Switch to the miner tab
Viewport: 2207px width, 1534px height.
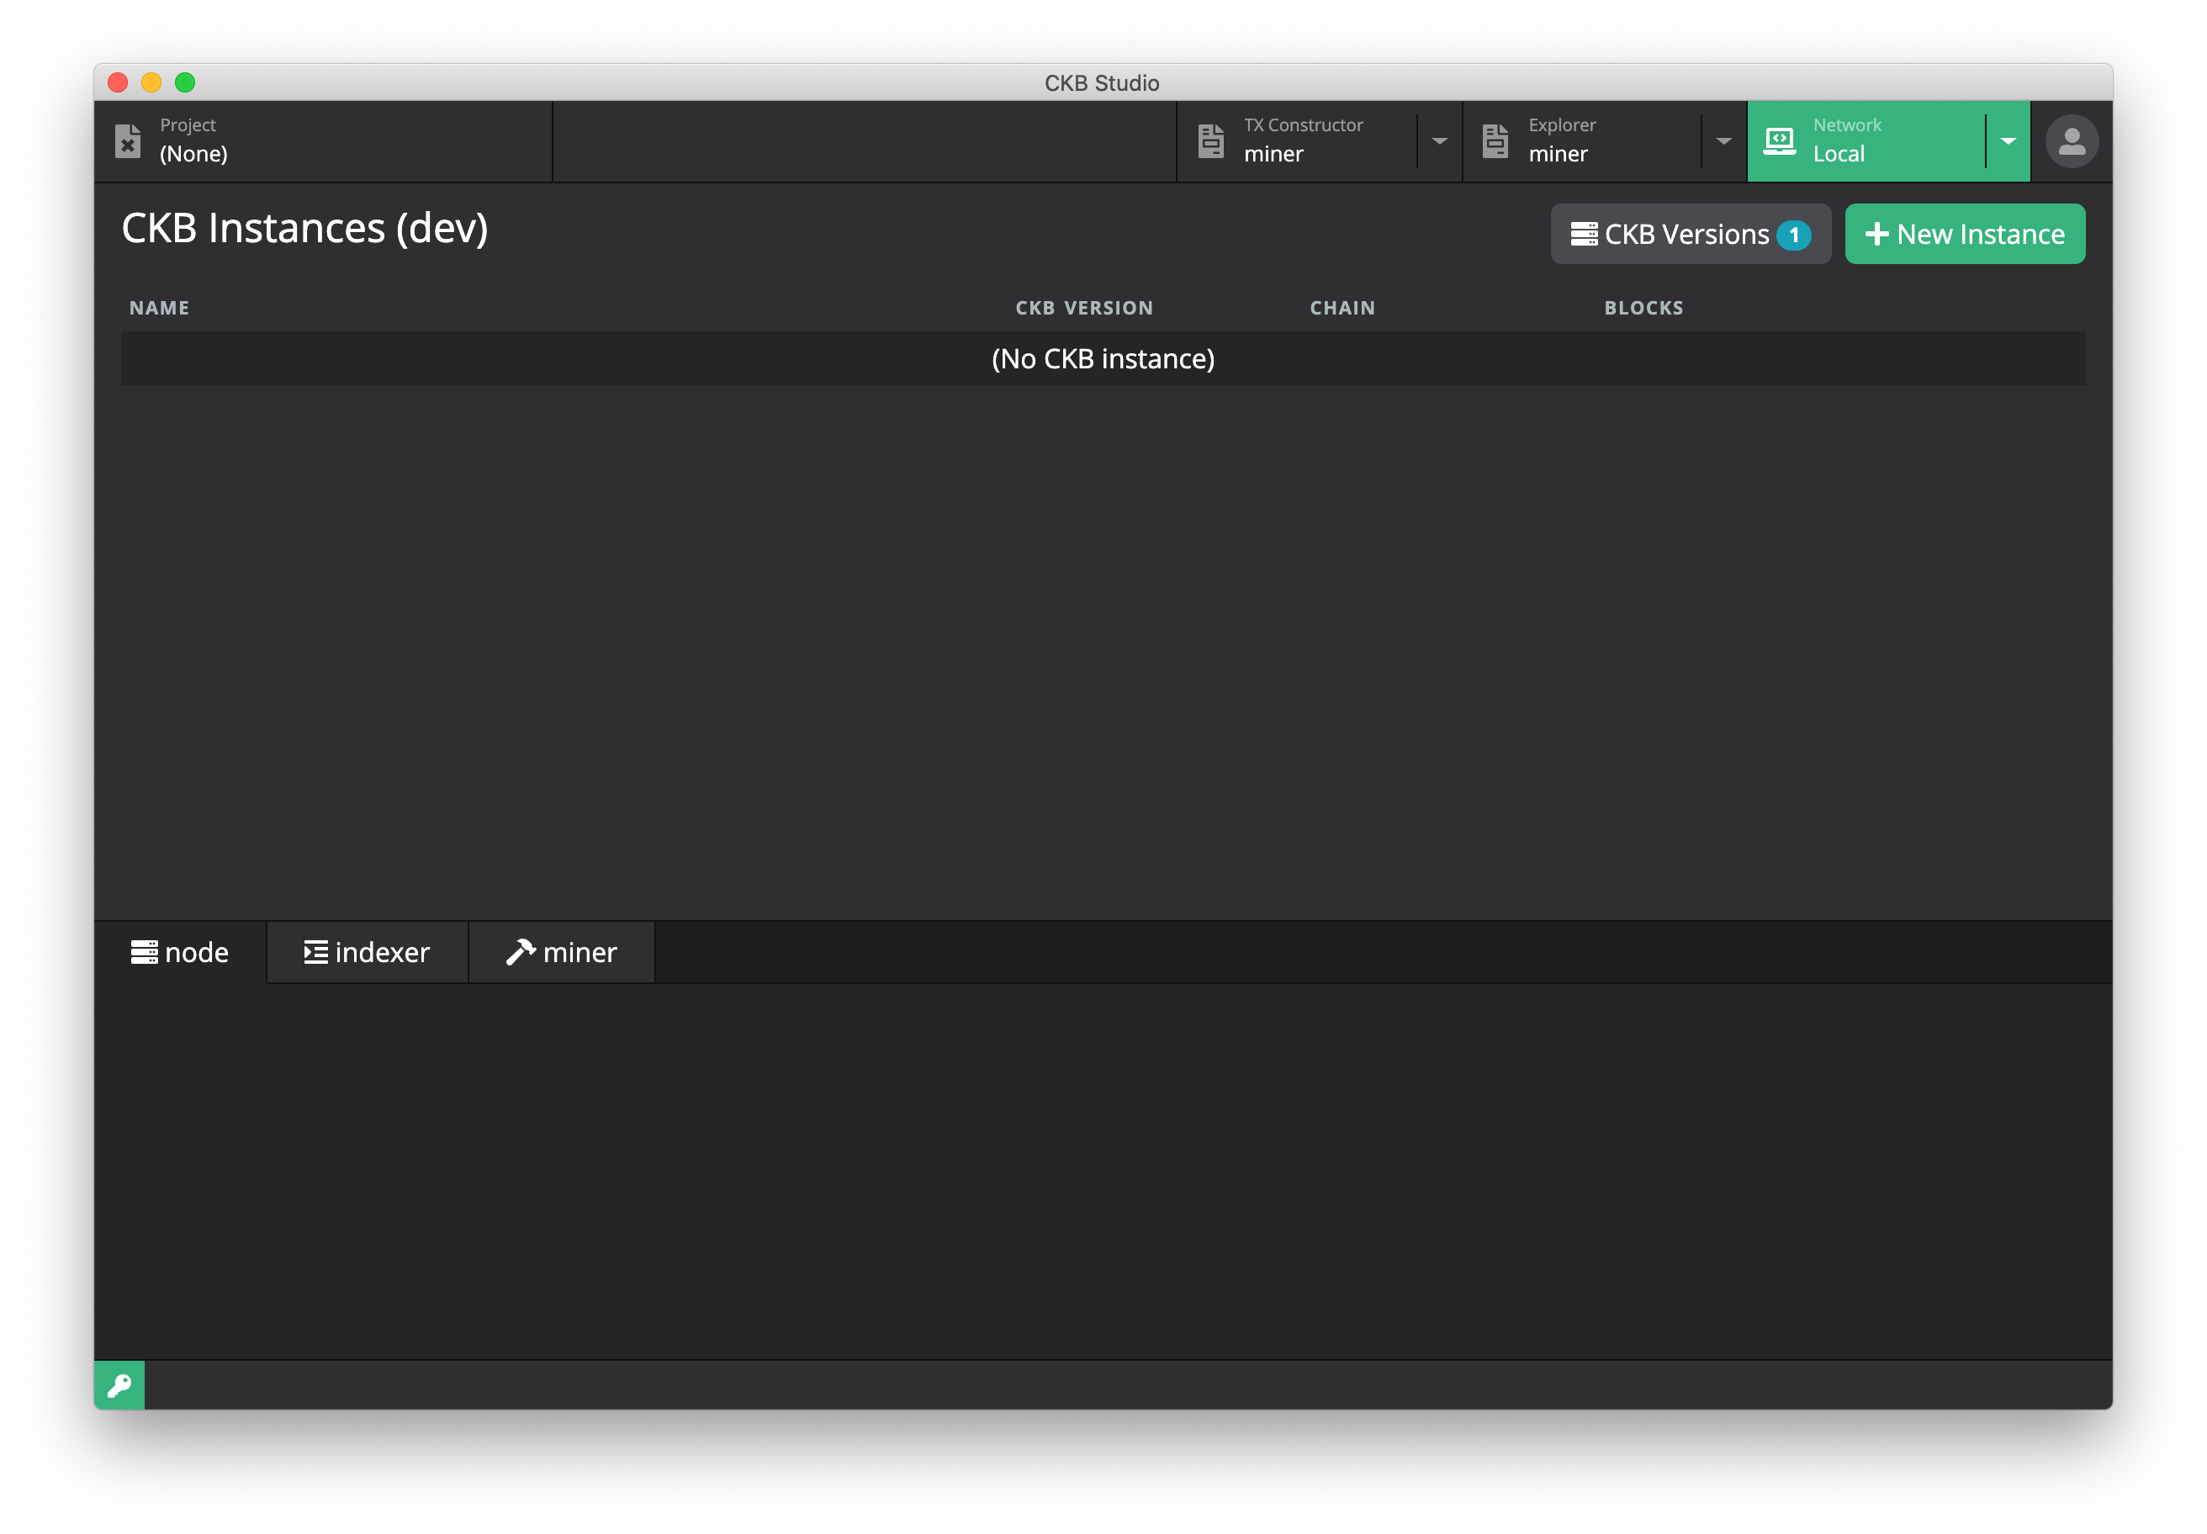(561, 953)
